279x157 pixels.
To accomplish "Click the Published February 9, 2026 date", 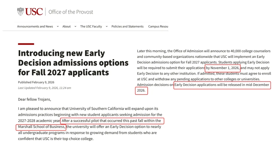I will 36,82.
